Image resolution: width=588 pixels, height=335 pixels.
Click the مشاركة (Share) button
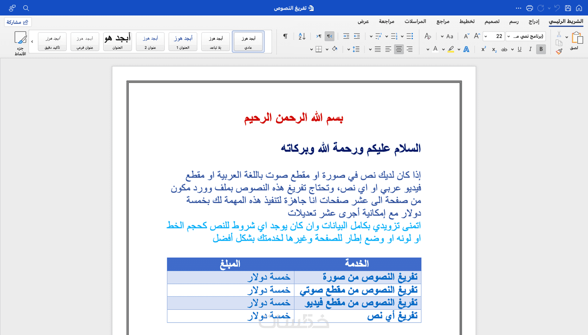coord(18,22)
